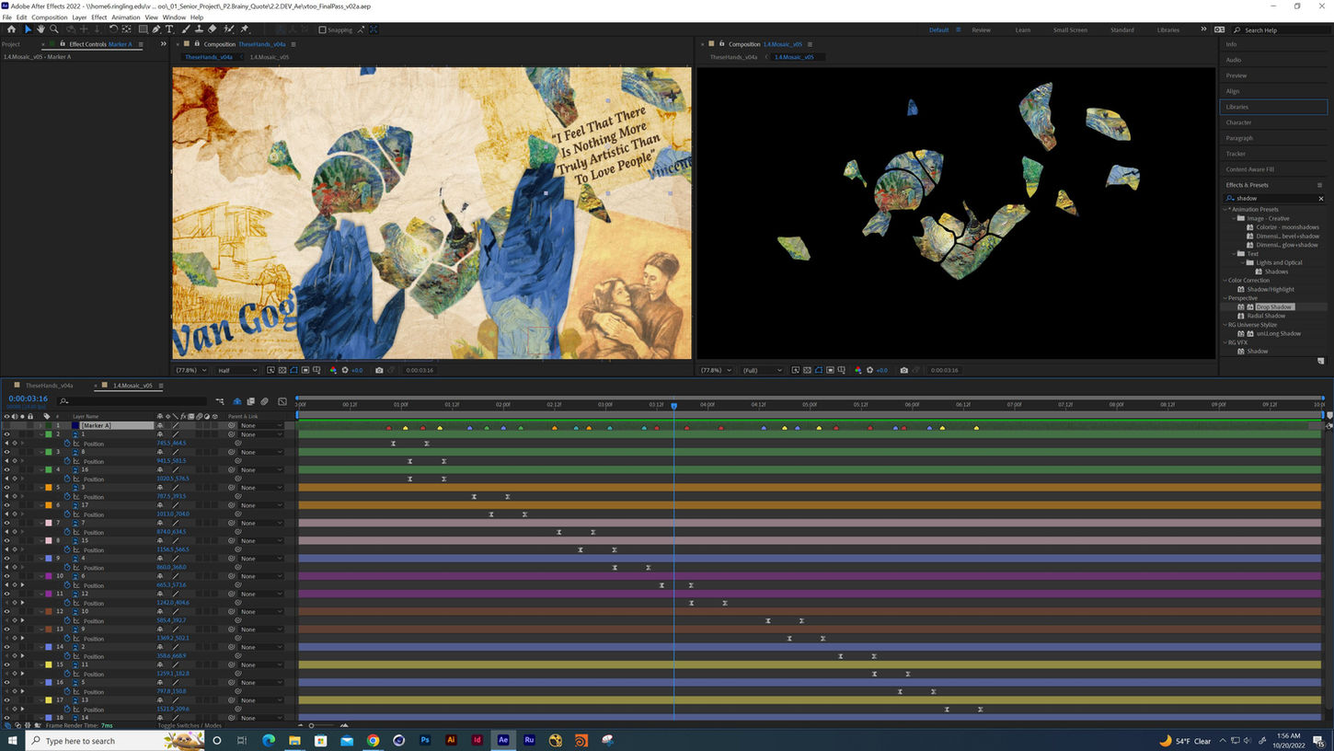This screenshot has width=1334, height=751.
Task: Open the Composition menu
Action: point(49,17)
